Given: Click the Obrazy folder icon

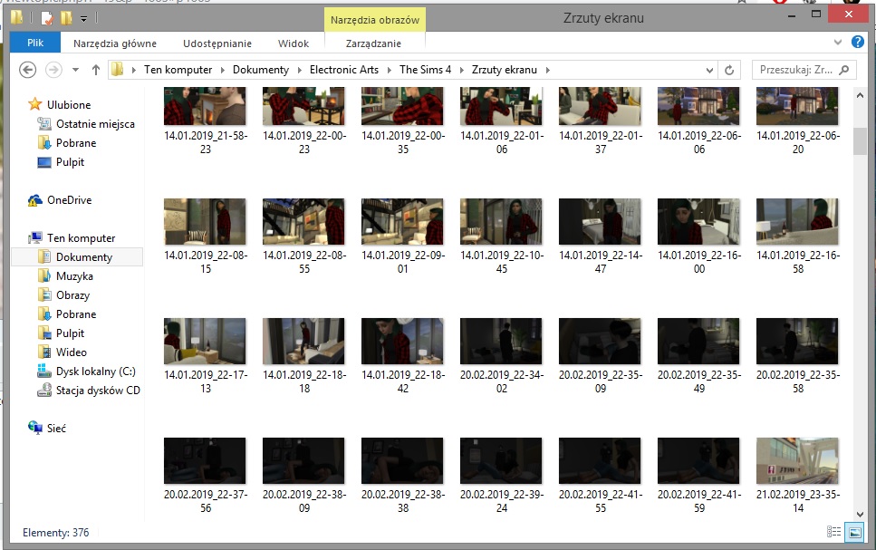Looking at the screenshot, I should [x=44, y=294].
